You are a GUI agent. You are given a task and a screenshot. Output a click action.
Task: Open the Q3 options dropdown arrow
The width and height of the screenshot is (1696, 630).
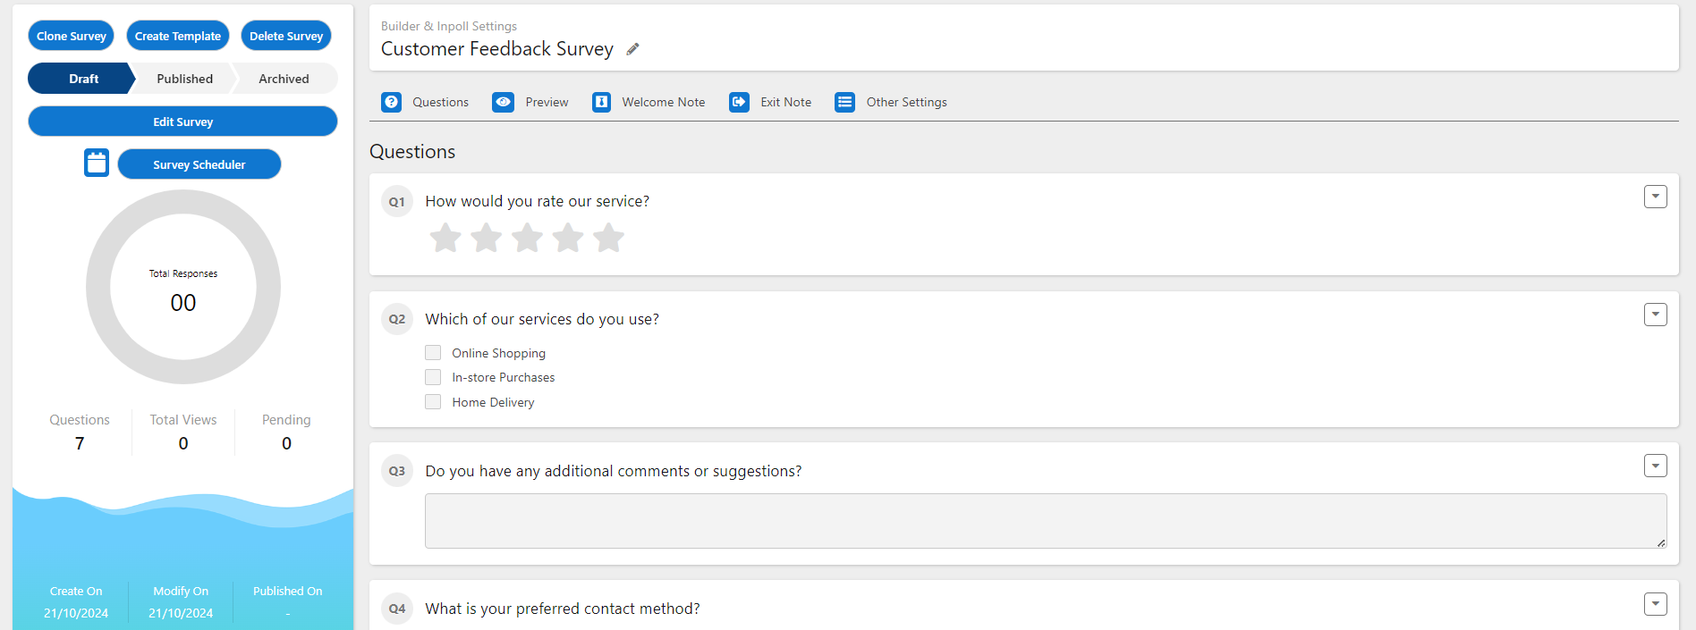tap(1656, 466)
